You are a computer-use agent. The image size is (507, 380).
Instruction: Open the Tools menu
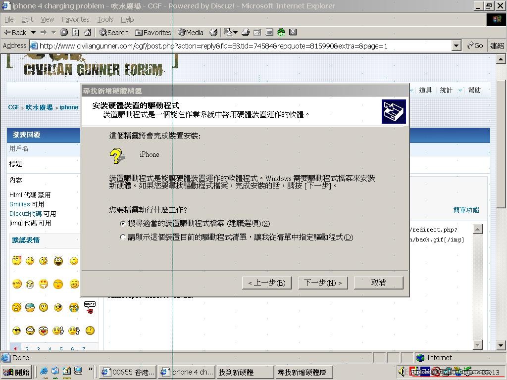[105, 19]
